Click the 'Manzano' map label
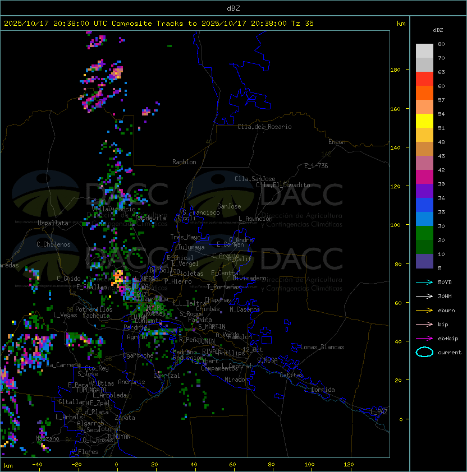Image resolution: width=467 pixels, height=472 pixels. (x=47, y=438)
